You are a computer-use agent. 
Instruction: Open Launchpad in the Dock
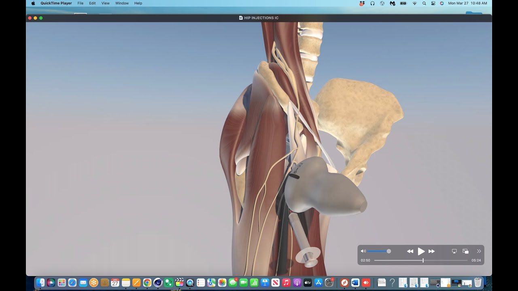[x=62, y=283]
